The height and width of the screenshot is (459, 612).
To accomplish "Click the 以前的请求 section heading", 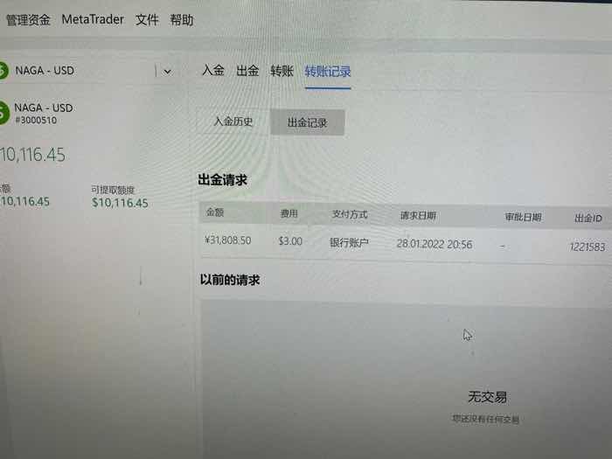I will point(230,280).
